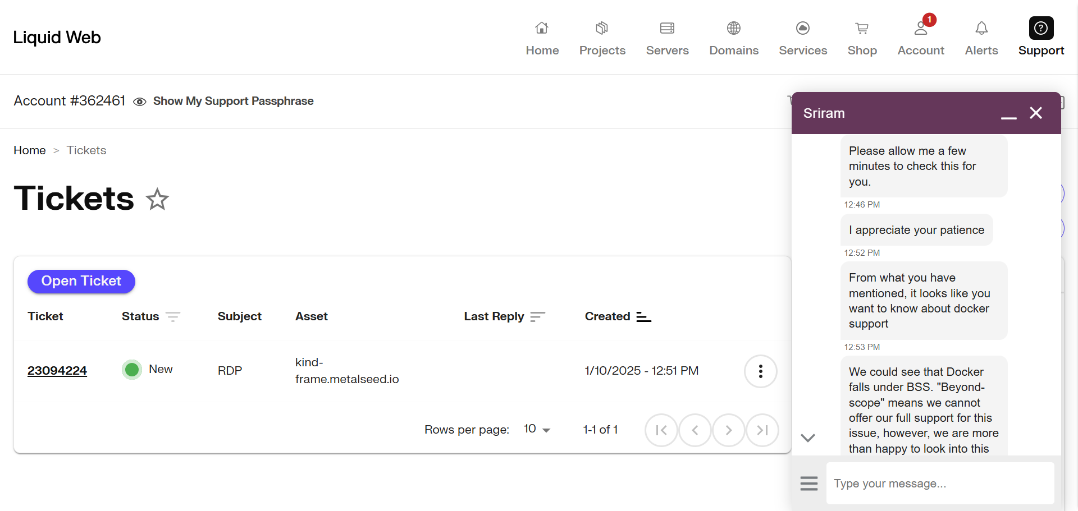Open the Services navigation icon

pos(803,28)
